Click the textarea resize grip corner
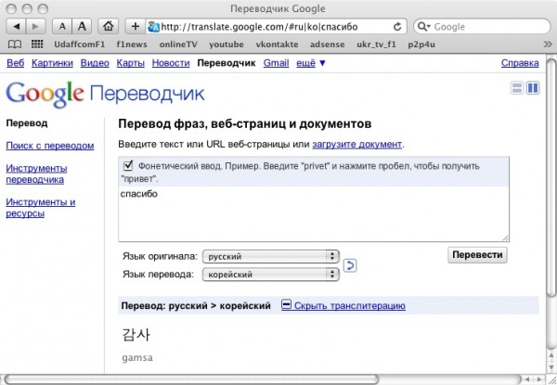 [506, 238]
